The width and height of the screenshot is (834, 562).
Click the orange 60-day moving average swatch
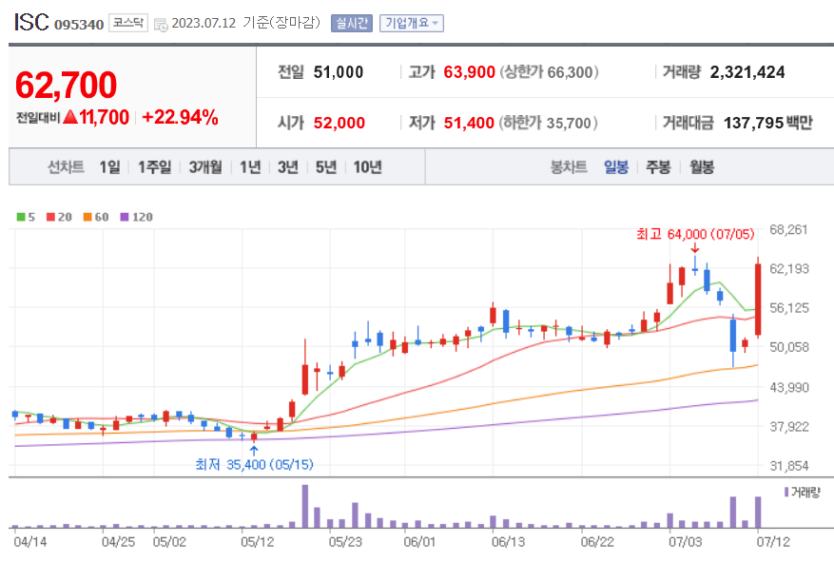[87, 217]
